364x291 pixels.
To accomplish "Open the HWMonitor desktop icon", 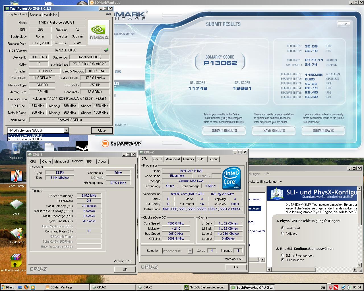I will coord(16,236).
